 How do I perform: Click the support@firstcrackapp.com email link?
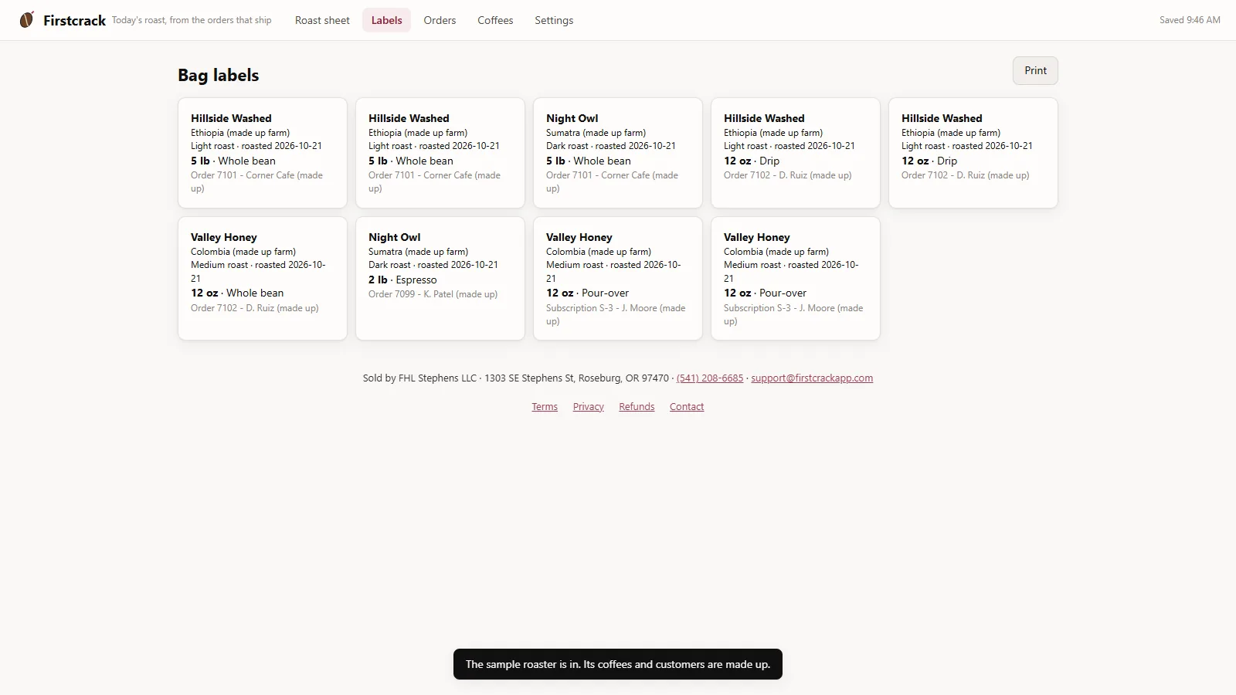pyautogui.click(x=812, y=378)
